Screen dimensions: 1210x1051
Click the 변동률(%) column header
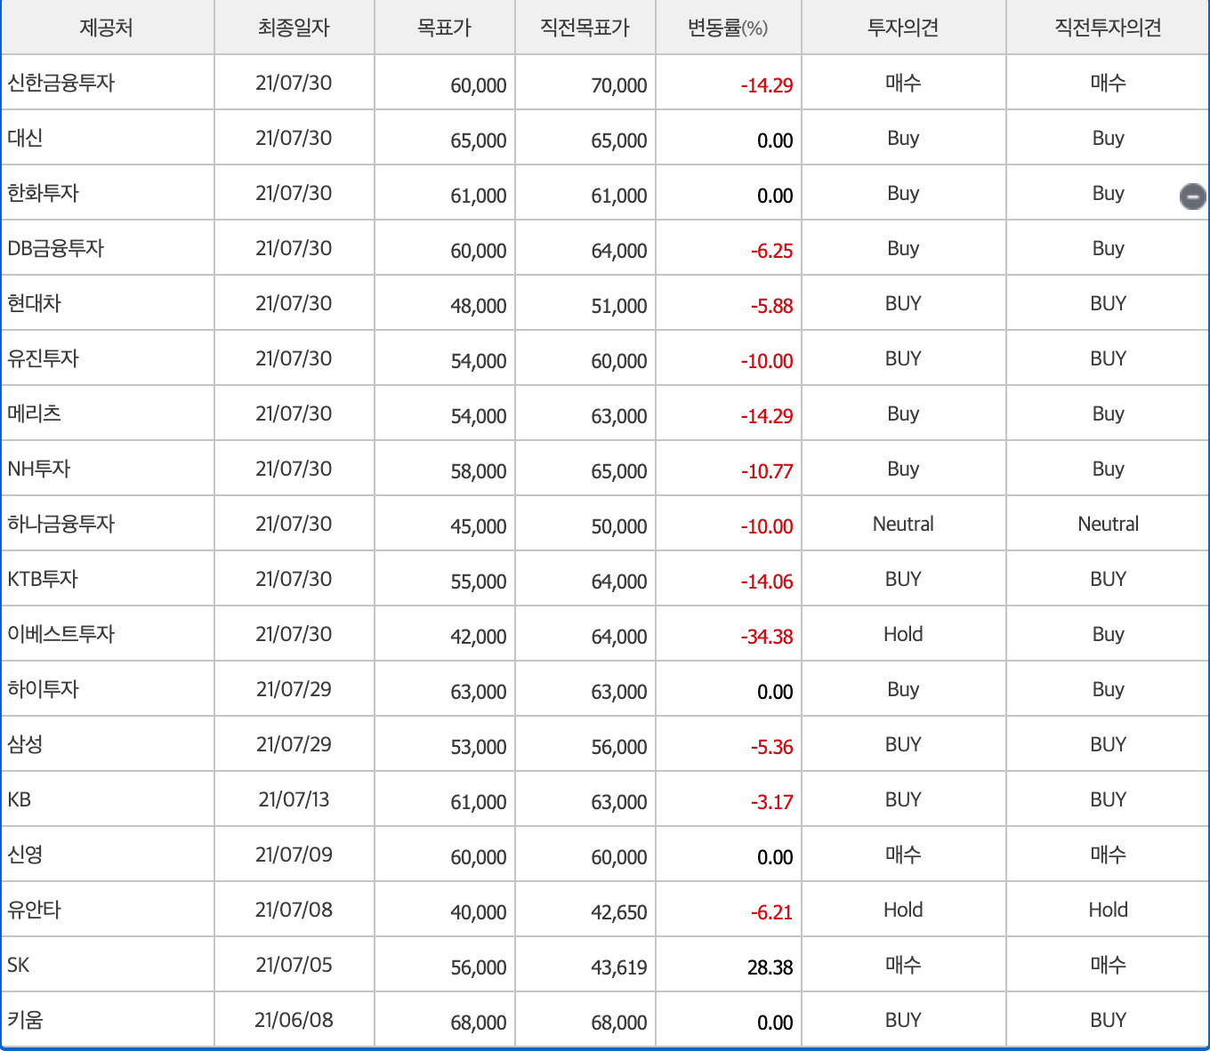[728, 28]
